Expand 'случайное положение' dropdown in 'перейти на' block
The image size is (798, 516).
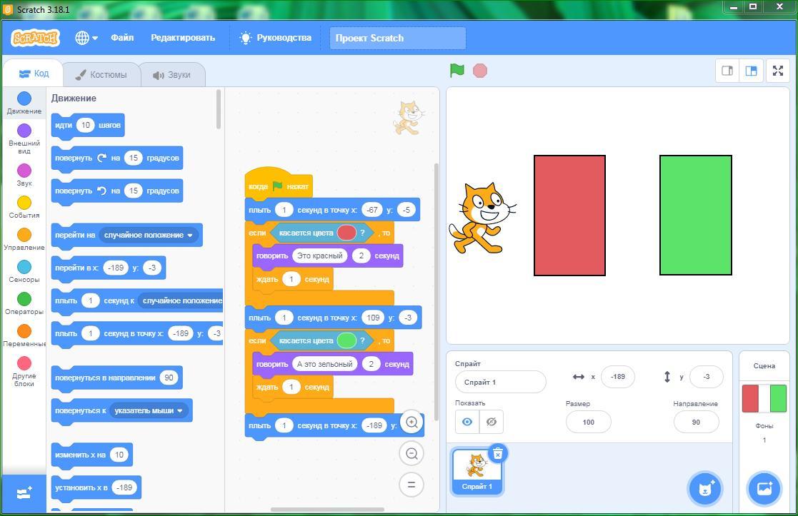pyautogui.click(x=190, y=236)
